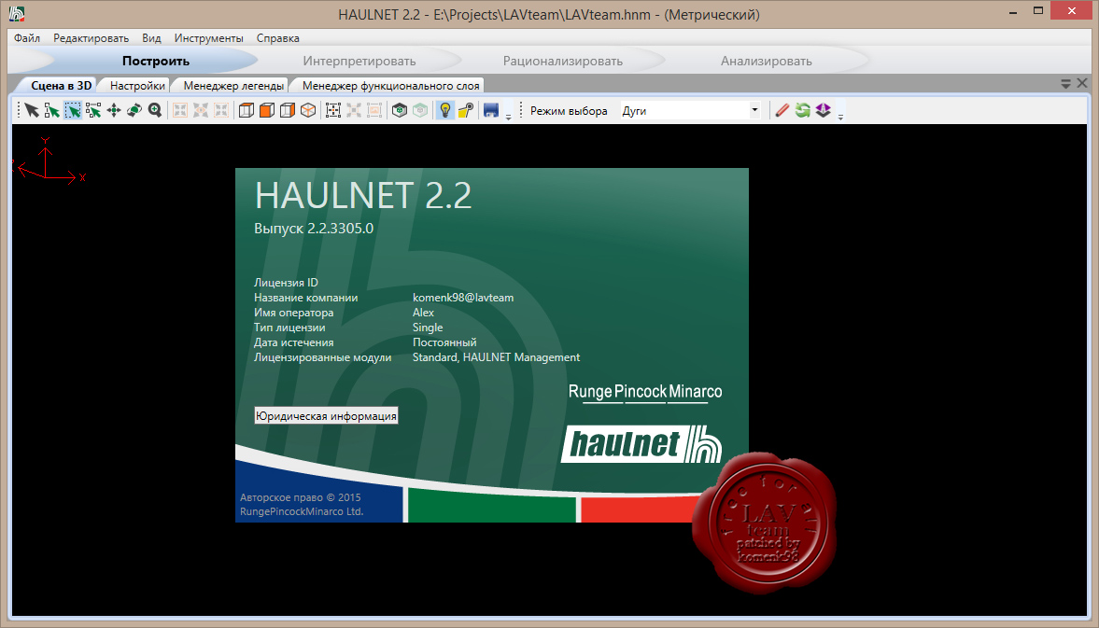Open the Вид menu
Viewport: 1099px width, 628px height.
tap(151, 38)
